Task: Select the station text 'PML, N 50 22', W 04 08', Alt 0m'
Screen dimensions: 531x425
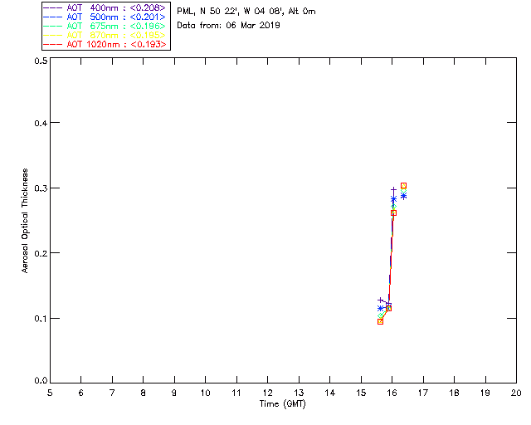Action: [246, 12]
